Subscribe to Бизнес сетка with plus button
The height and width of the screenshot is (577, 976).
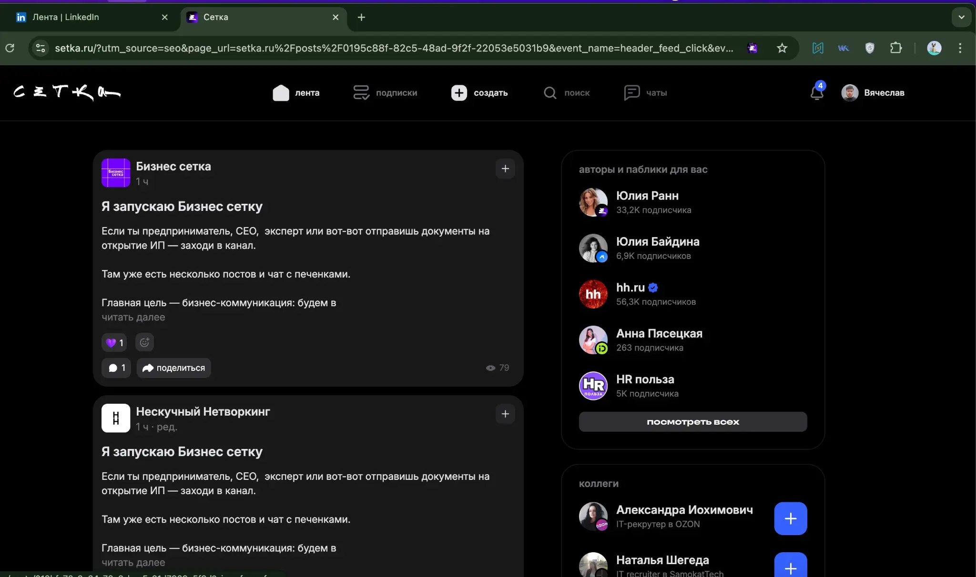point(505,169)
